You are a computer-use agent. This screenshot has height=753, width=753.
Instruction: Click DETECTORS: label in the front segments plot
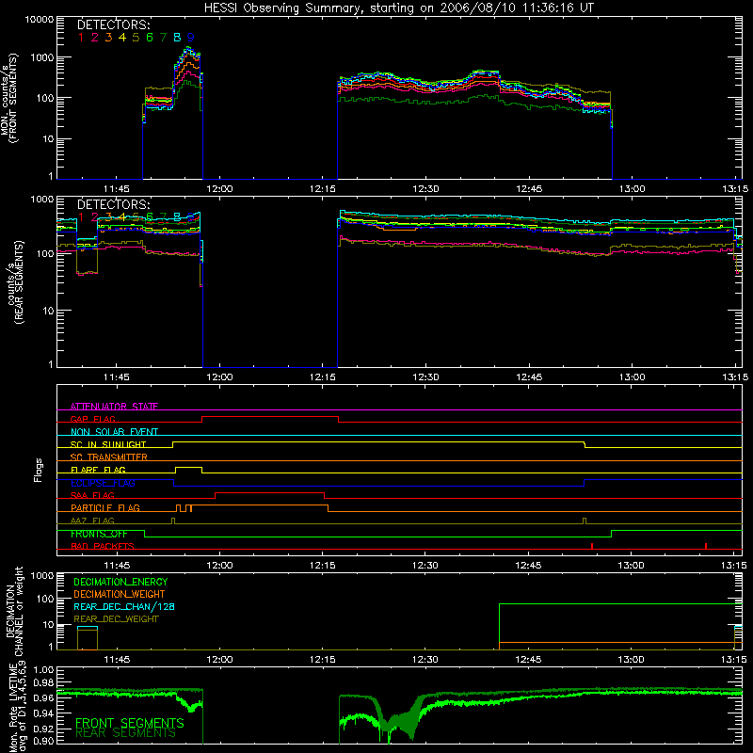[114, 25]
